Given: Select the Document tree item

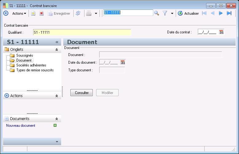Looking at the screenshot, I should click(x=24, y=60).
